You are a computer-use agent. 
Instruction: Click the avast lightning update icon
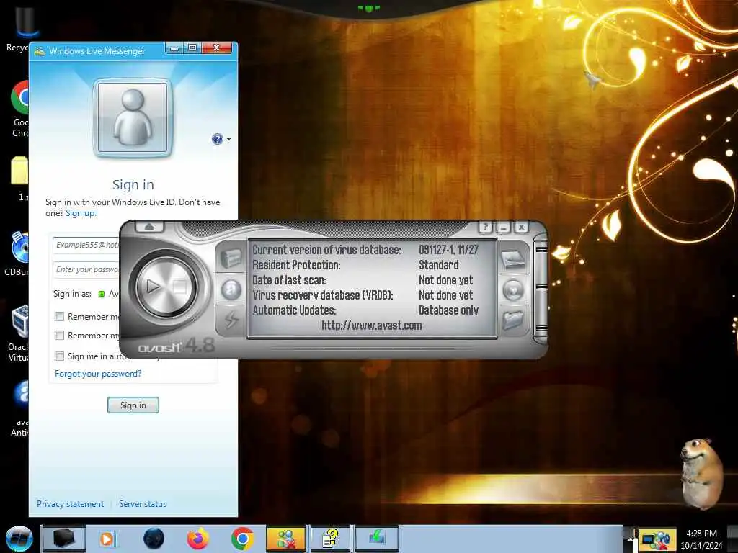click(x=231, y=320)
